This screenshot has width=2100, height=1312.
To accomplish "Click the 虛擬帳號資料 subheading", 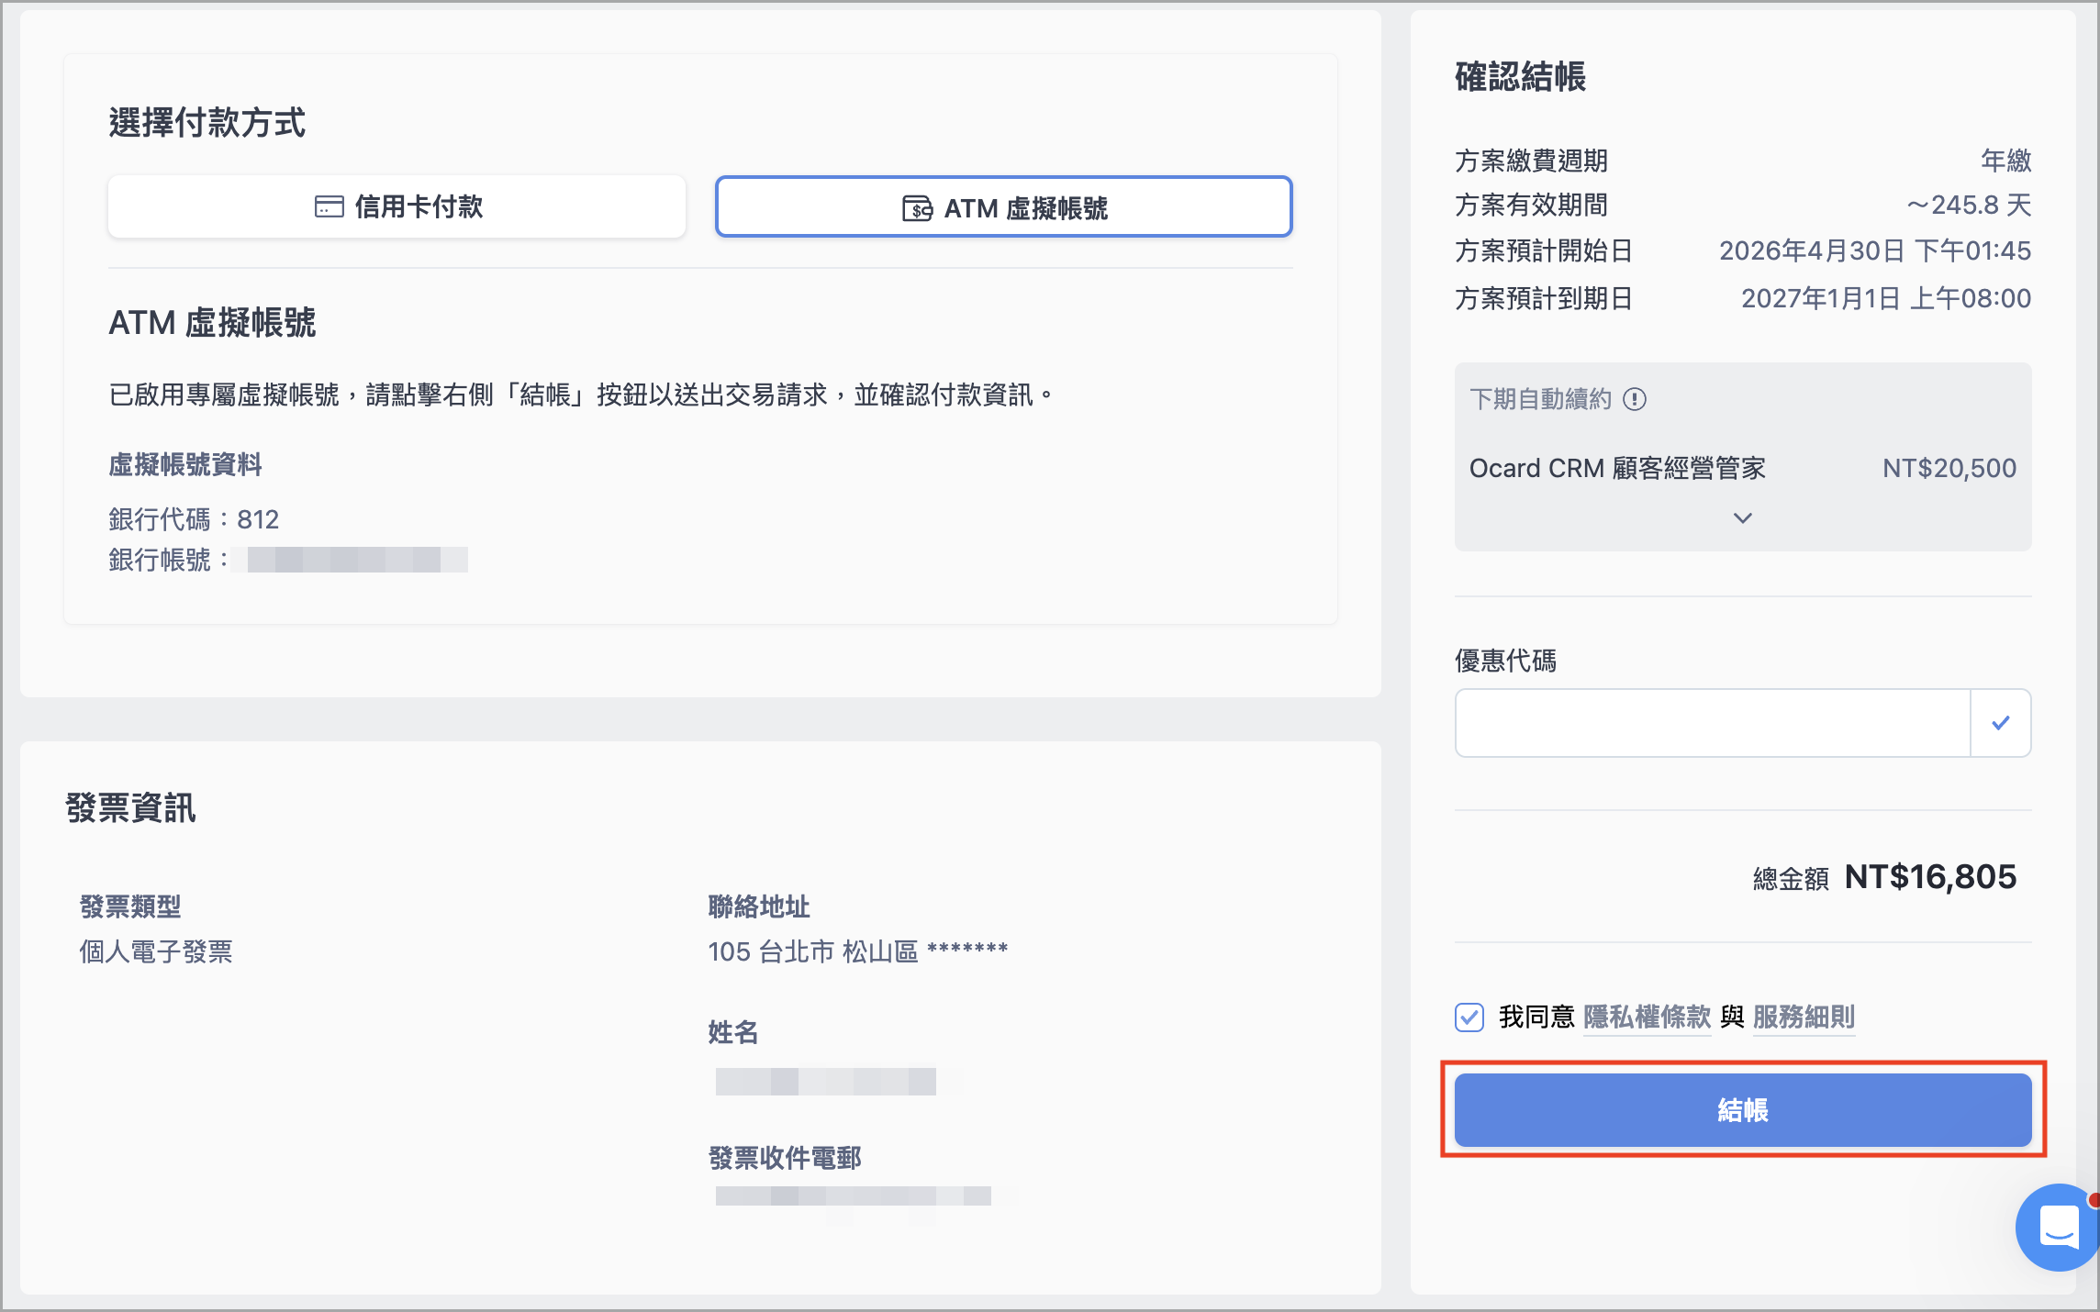I will [x=185, y=464].
